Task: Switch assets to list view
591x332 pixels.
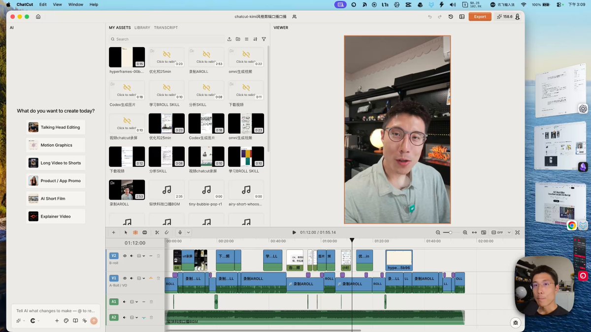Action: [247, 39]
